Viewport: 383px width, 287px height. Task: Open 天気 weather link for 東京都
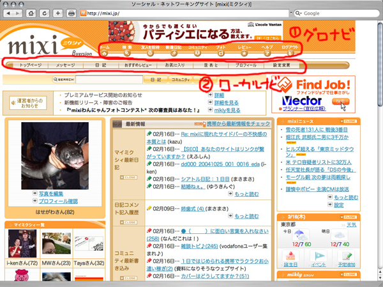pyautogui.click(x=352, y=224)
